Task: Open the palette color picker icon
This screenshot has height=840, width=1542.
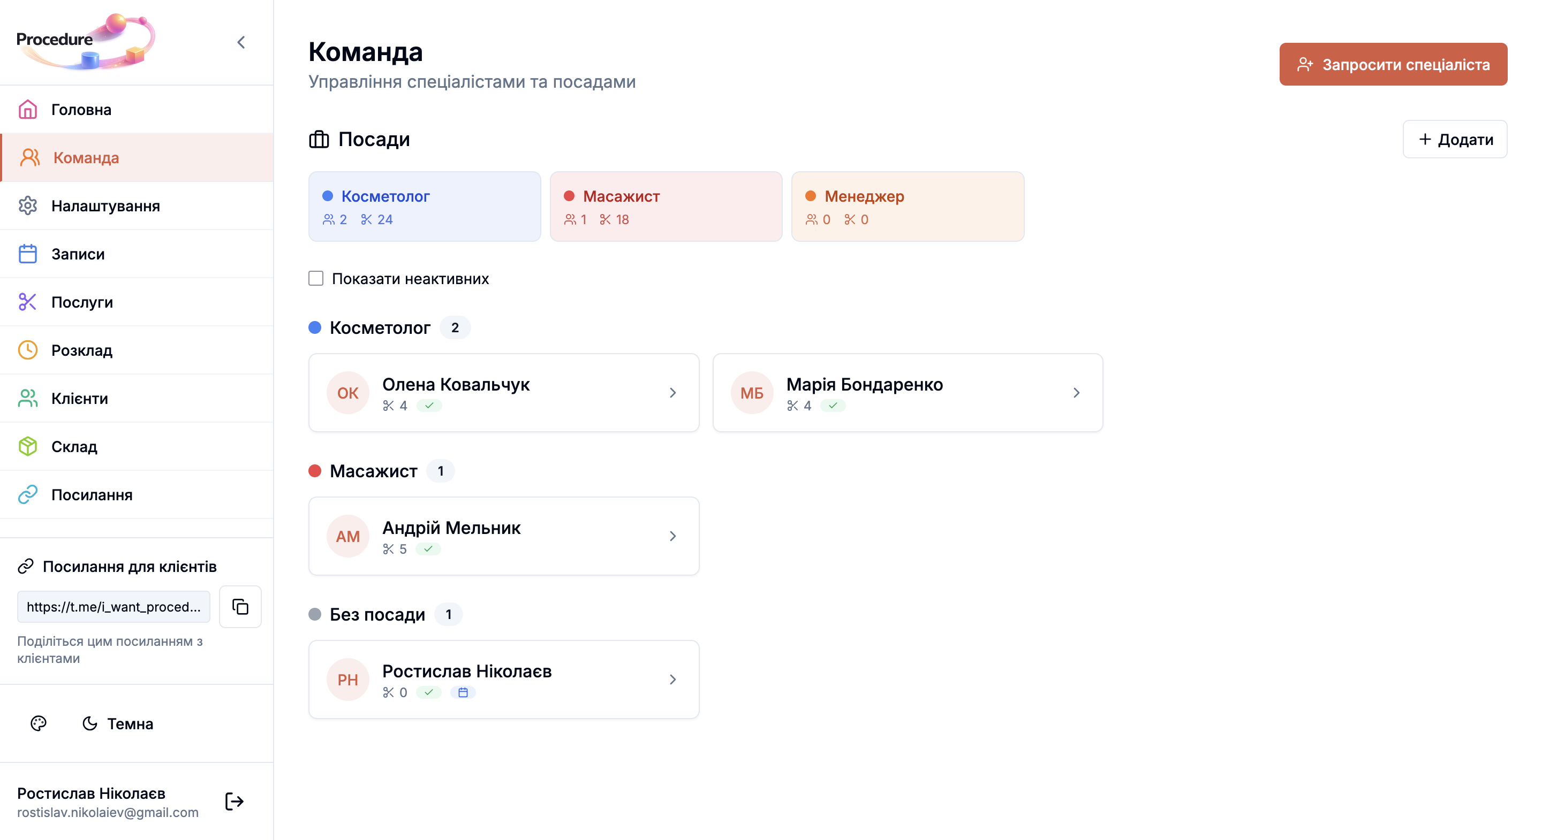Action: pyautogui.click(x=39, y=723)
